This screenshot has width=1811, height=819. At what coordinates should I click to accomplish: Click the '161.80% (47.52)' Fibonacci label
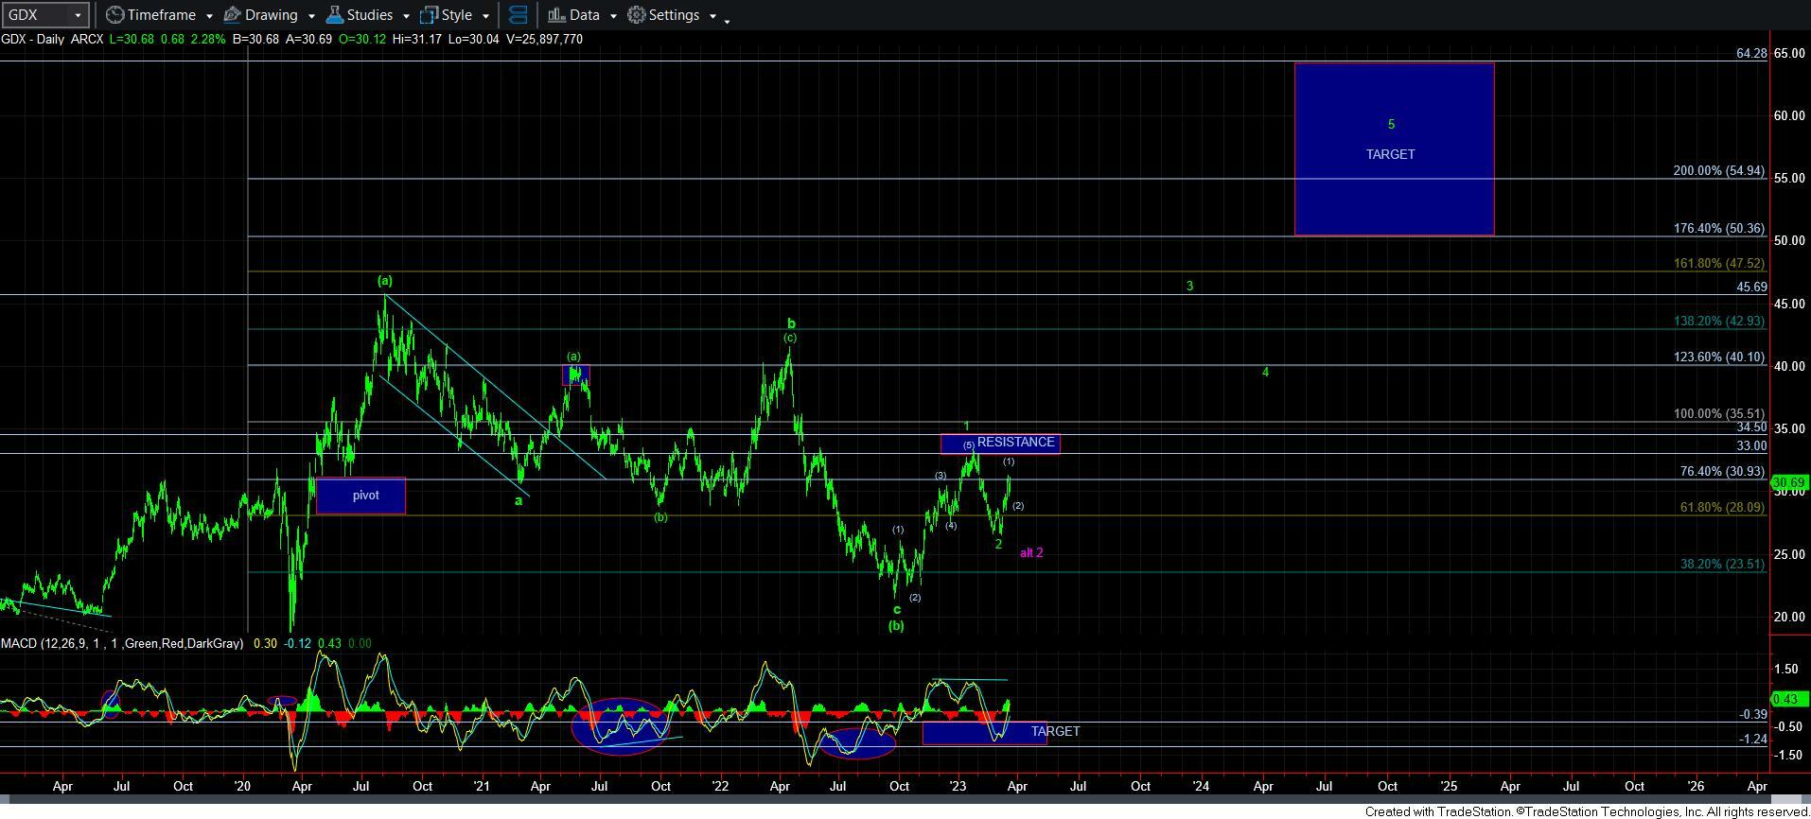click(x=1718, y=264)
